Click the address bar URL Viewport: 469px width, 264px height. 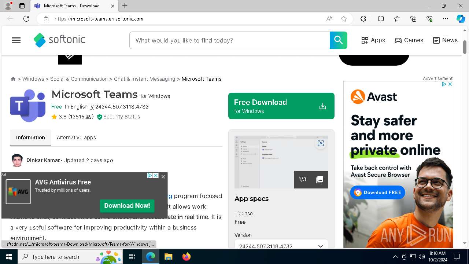99,19
